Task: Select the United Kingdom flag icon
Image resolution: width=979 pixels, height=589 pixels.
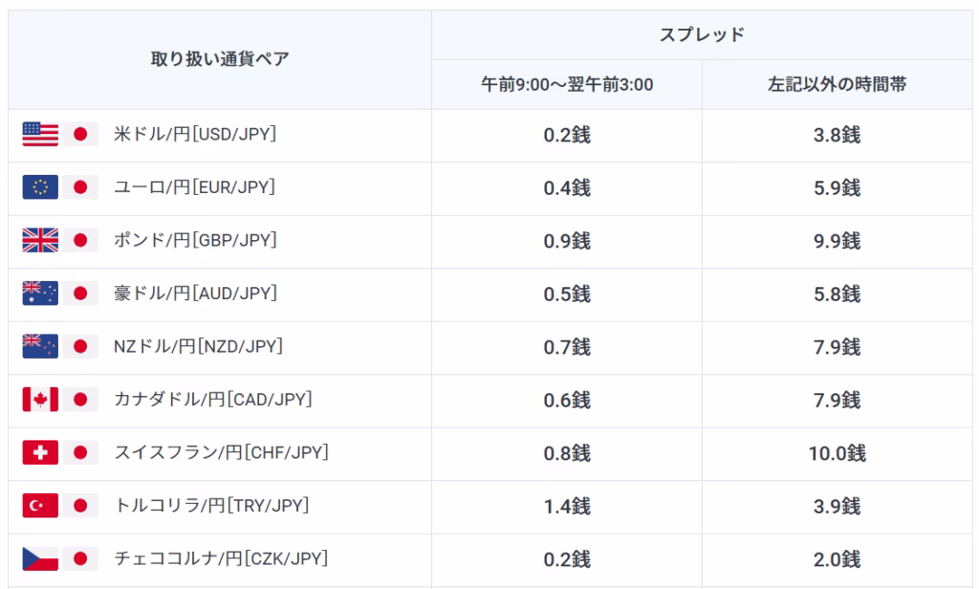Action: pos(40,241)
